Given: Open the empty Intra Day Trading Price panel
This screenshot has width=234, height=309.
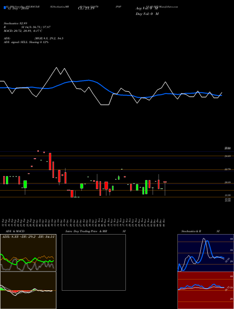Looking at the screenshot, I should [94, 262].
